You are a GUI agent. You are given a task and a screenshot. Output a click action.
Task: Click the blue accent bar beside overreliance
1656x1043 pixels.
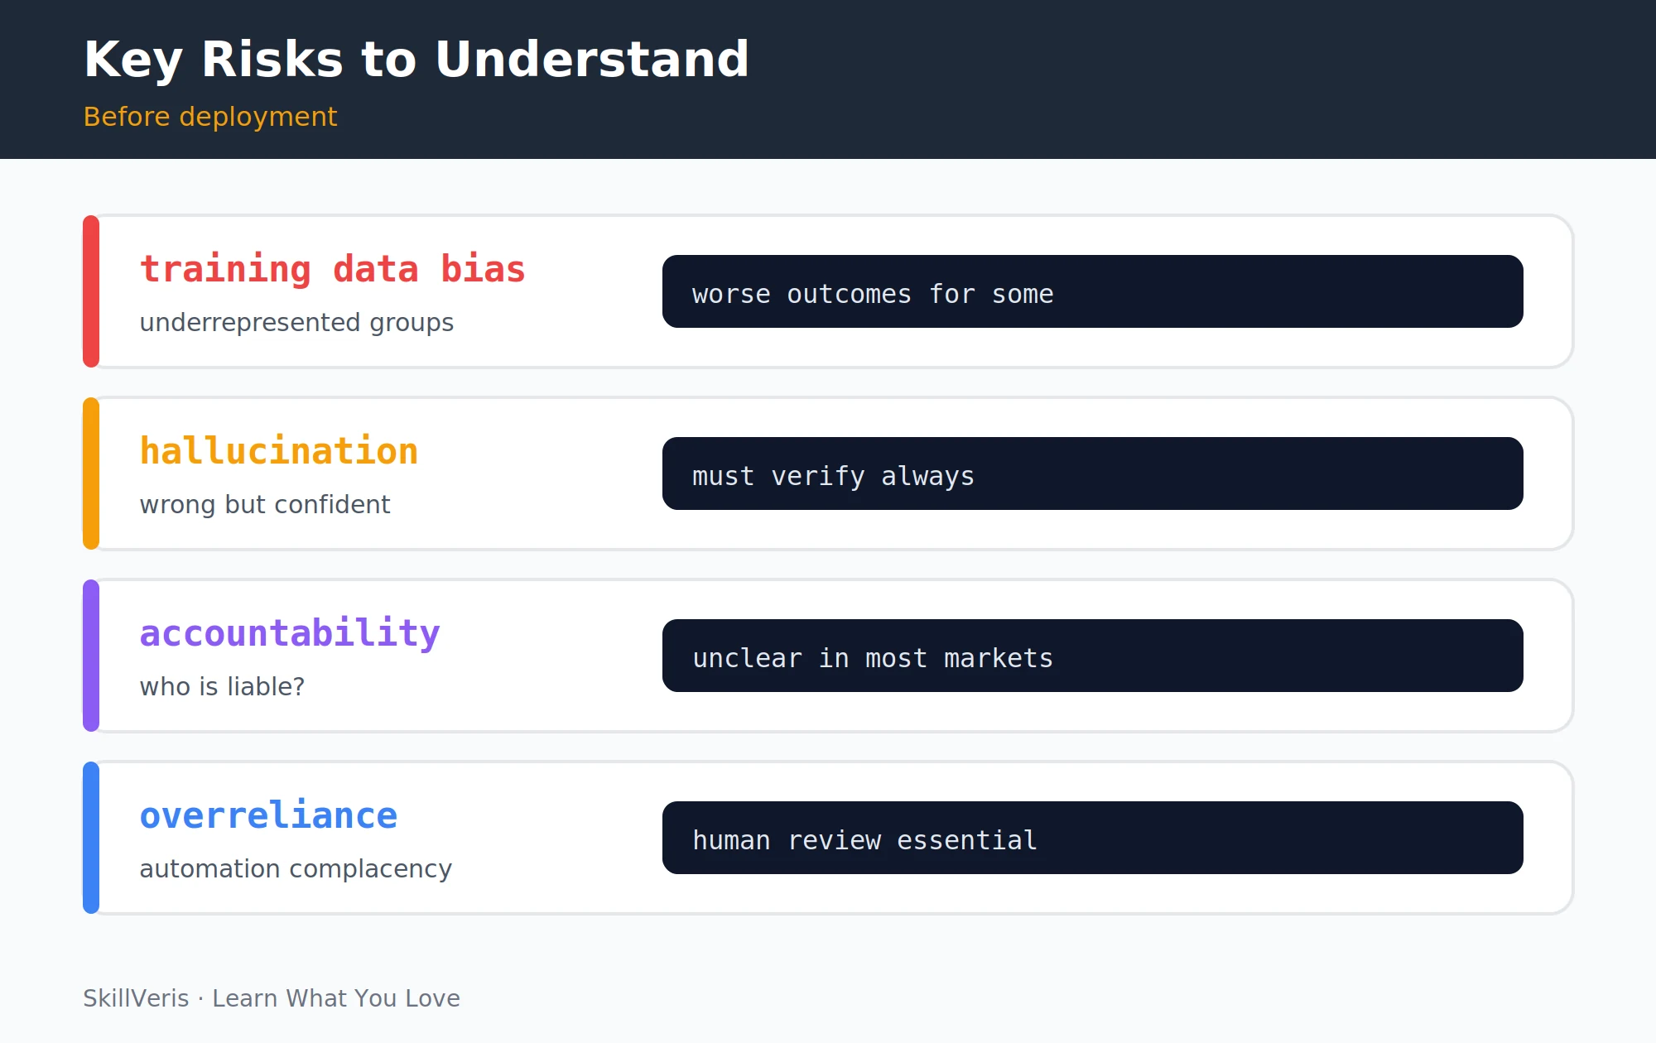point(91,838)
